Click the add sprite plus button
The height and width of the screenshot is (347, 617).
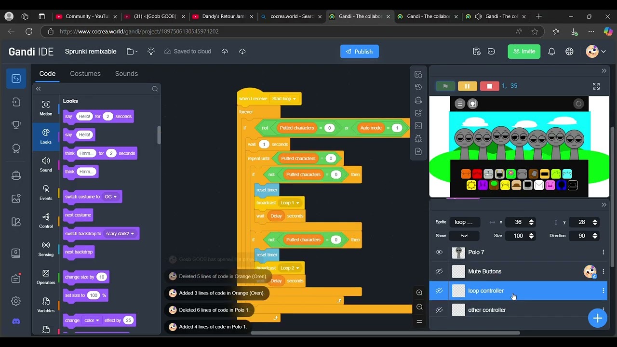click(x=597, y=318)
